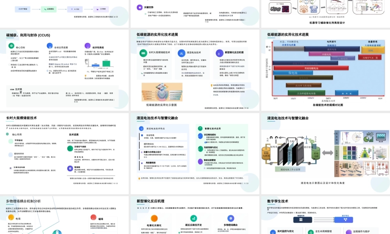Click the purple 智能运维管理 icon
This screenshot has height=234, width=390.
coord(200,161)
